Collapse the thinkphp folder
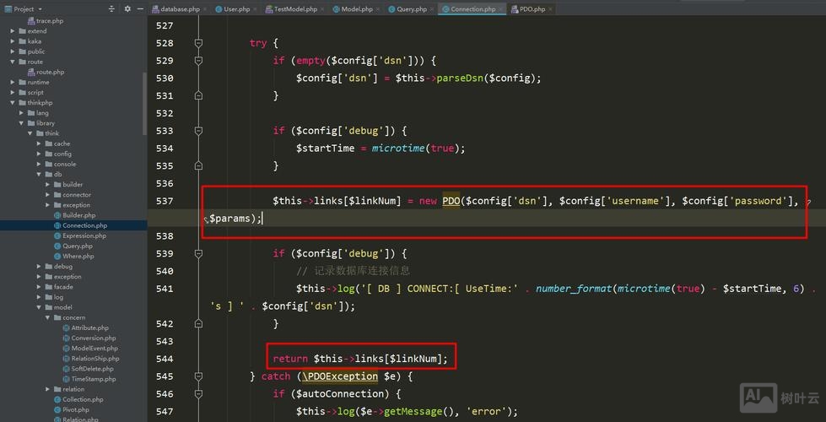The height and width of the screenshot is (422, 826). (13, 103)
